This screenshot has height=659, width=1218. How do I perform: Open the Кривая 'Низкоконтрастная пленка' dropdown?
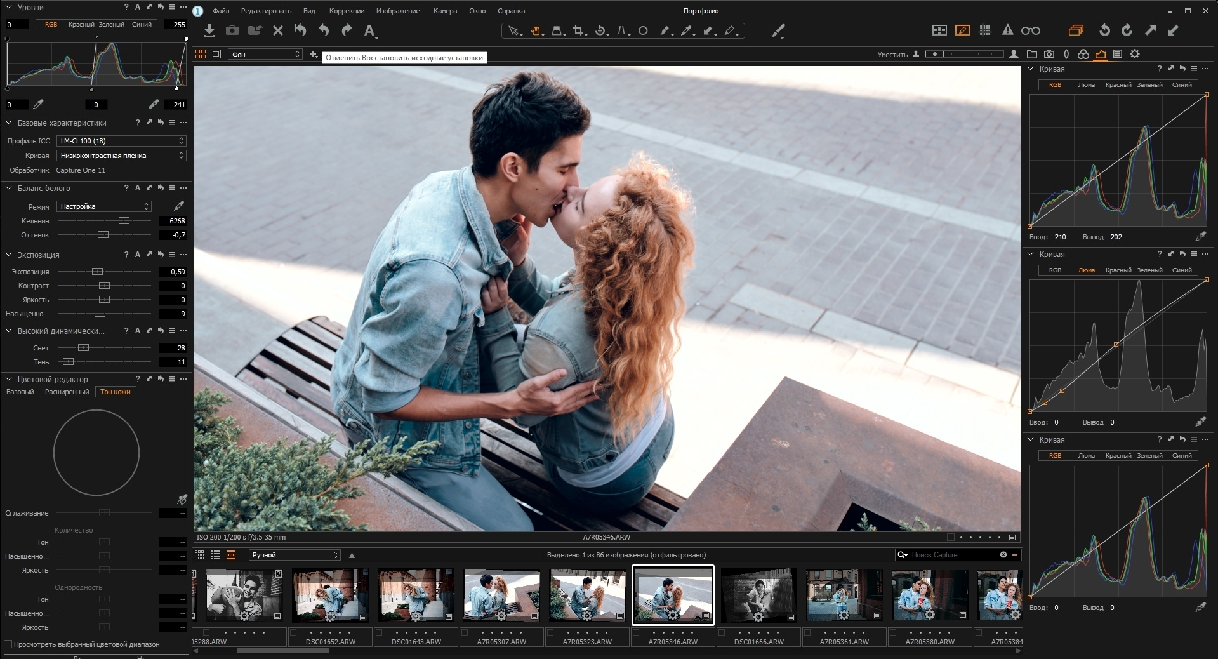coord(121,156)
